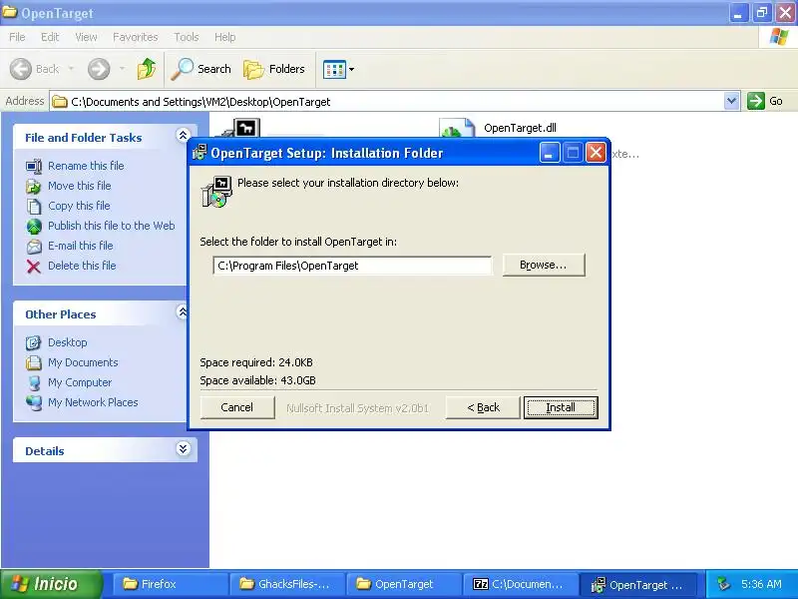Viewport: 798px width, 599px height.
Task: Minimize the OpenTarget Setup dialog
Action: pyautogui.click(x=549, y=153)
